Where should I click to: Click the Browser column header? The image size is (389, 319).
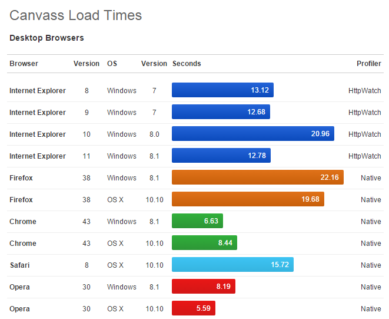[24, 64]
